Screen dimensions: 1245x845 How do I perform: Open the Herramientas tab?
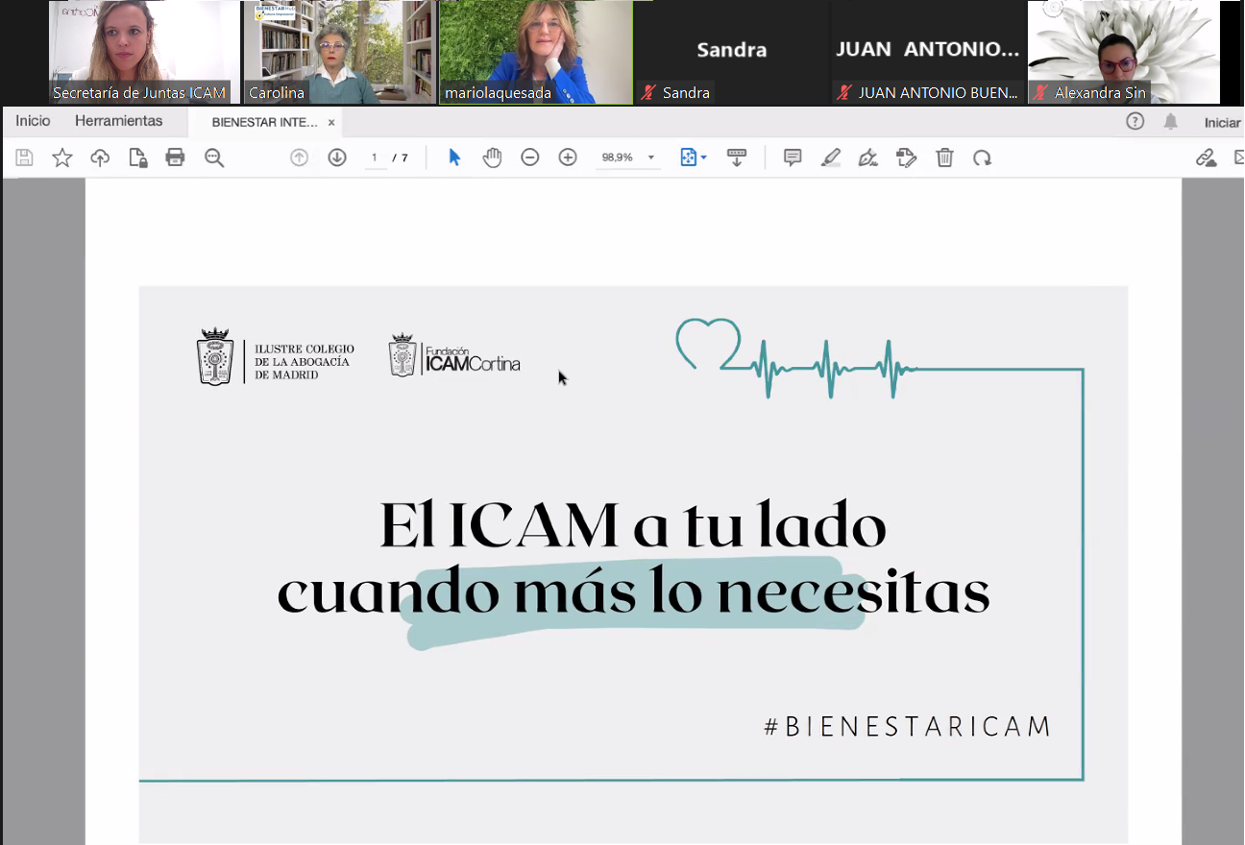coord(119,121)
